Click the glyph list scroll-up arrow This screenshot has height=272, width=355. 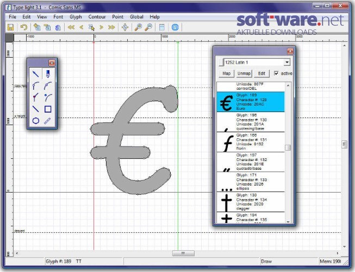[288, 85]
